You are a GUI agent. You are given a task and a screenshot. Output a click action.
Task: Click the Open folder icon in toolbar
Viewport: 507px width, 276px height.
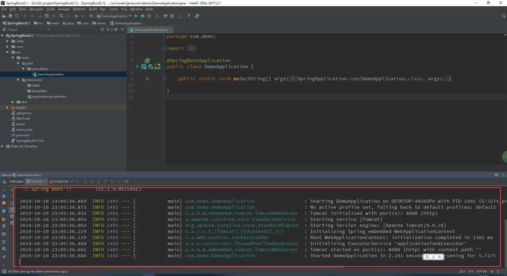click(4, 16)
